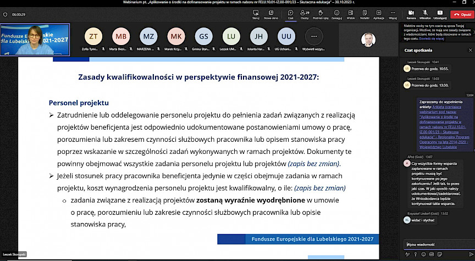Open the webinar survey link in chat
The image size is (475, 261).
coord(444,127)
